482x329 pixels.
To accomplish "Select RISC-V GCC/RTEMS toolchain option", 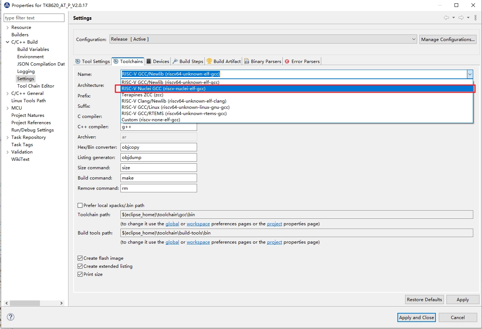I will 297,114.
